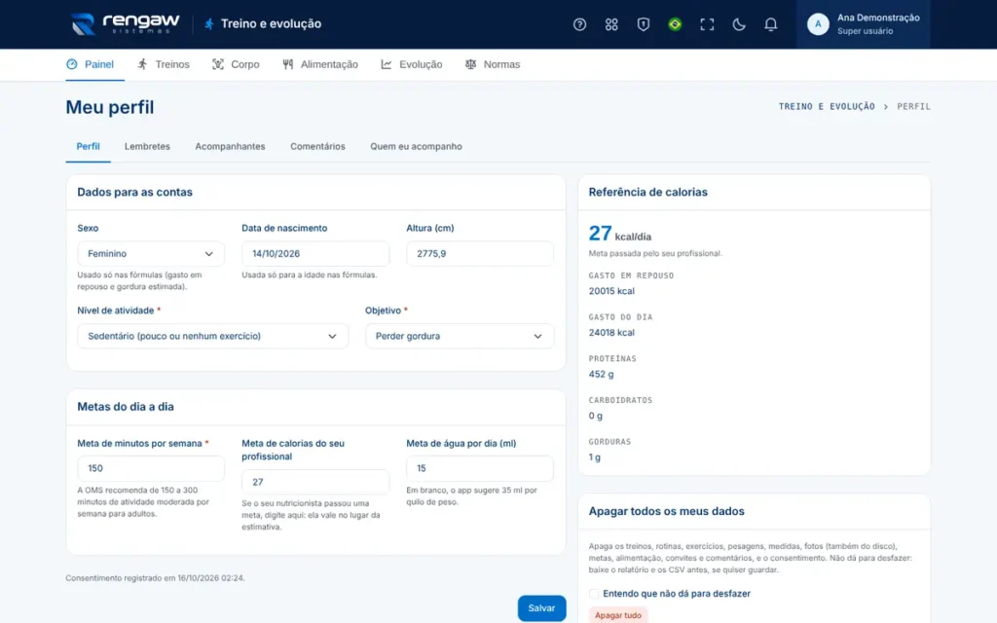Click Meta de água por dia field
This screenshot has width=997, height=623.
pyautogui.click(x=479, y=468)
